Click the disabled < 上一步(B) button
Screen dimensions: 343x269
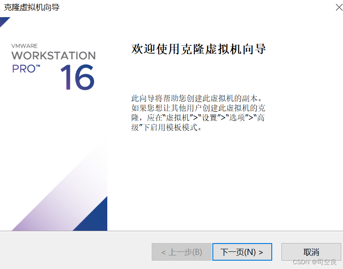(x=182, y=252)
